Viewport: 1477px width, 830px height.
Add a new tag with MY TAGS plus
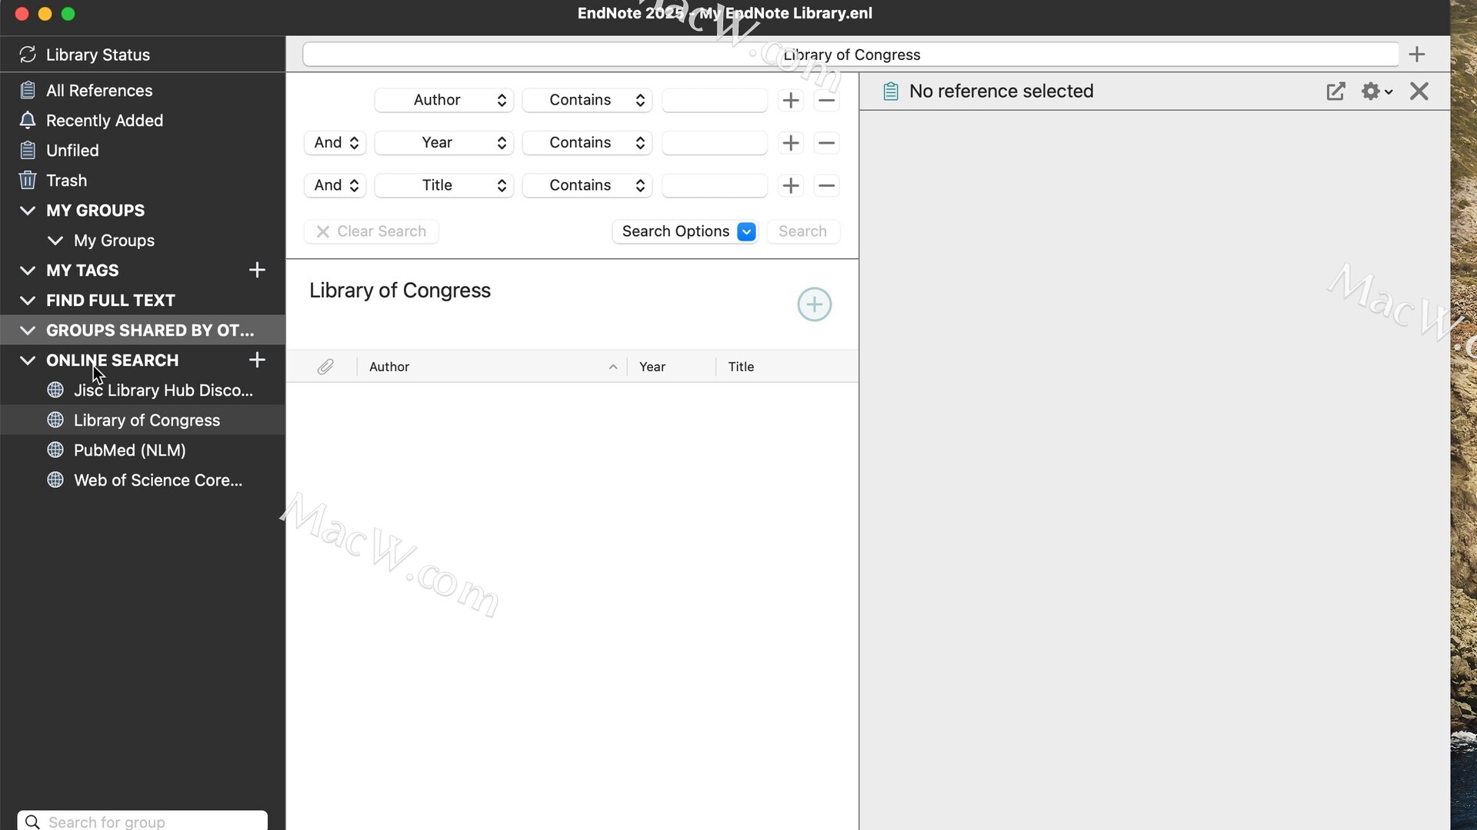pyautogui.click(x=257, y=270)
